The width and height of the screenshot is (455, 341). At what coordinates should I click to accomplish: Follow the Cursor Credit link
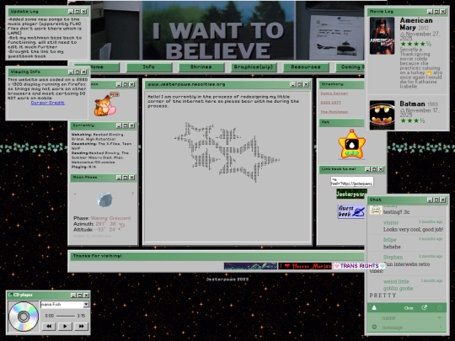click(x=47, y=103)
